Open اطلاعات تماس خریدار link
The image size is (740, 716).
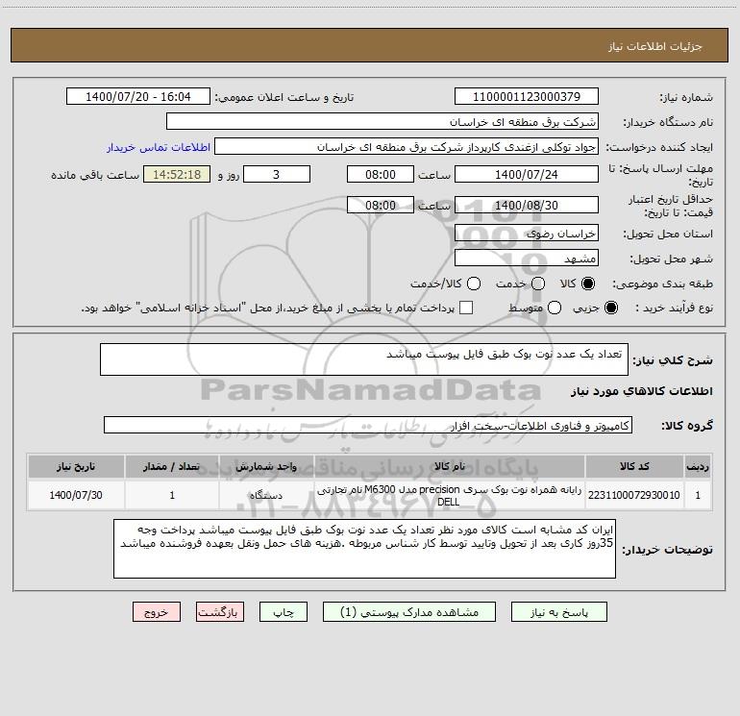[159, 147]
